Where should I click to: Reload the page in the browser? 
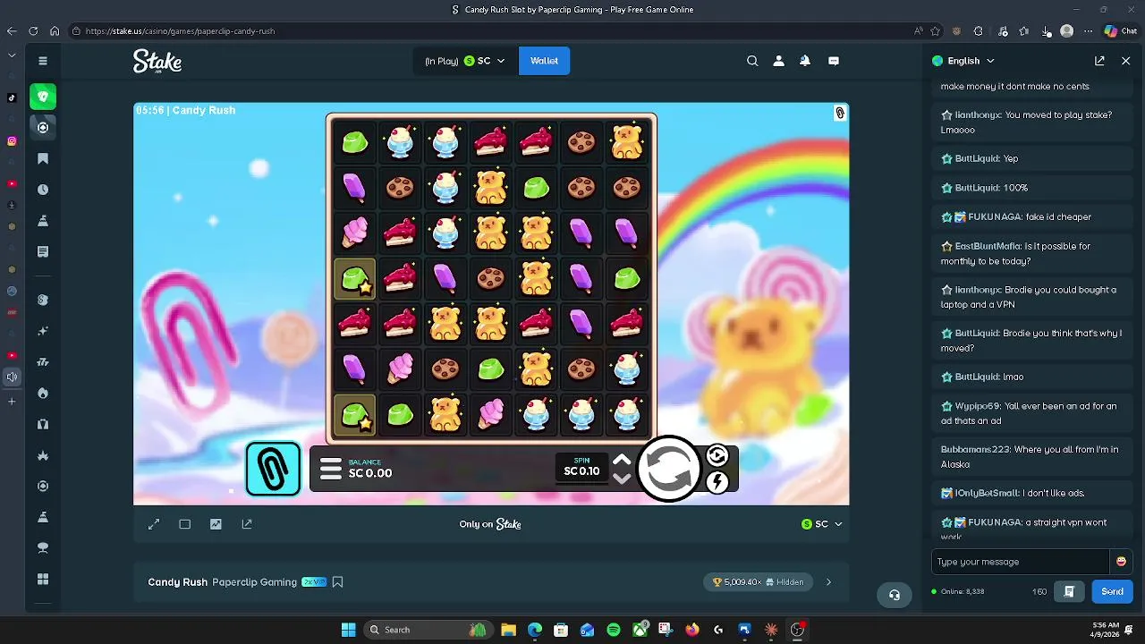click(33, 31)
